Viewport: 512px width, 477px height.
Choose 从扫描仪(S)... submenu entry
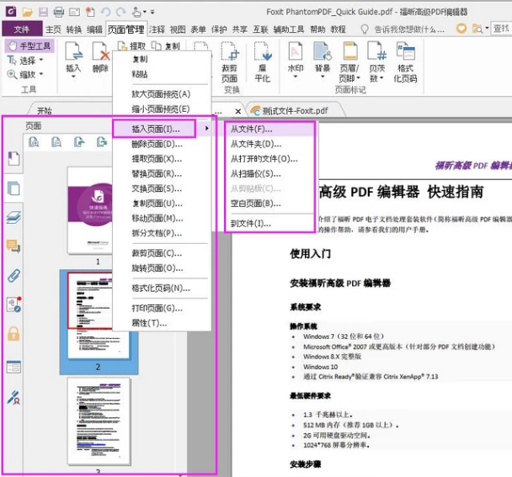pos(269,174)
